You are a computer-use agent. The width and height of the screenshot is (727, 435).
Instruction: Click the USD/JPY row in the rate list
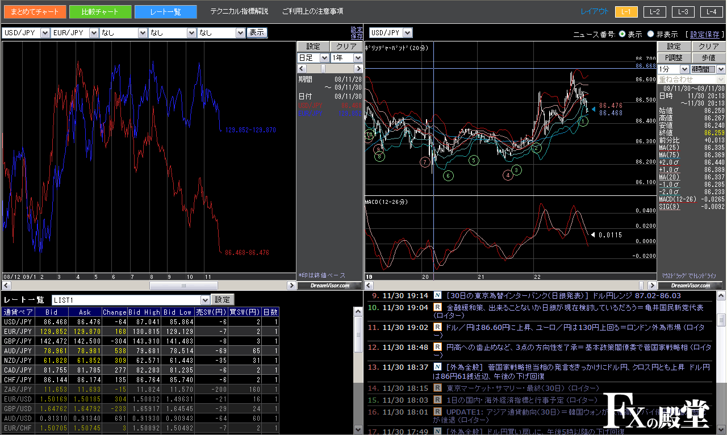pyautogui.click(x=18, y=321)
